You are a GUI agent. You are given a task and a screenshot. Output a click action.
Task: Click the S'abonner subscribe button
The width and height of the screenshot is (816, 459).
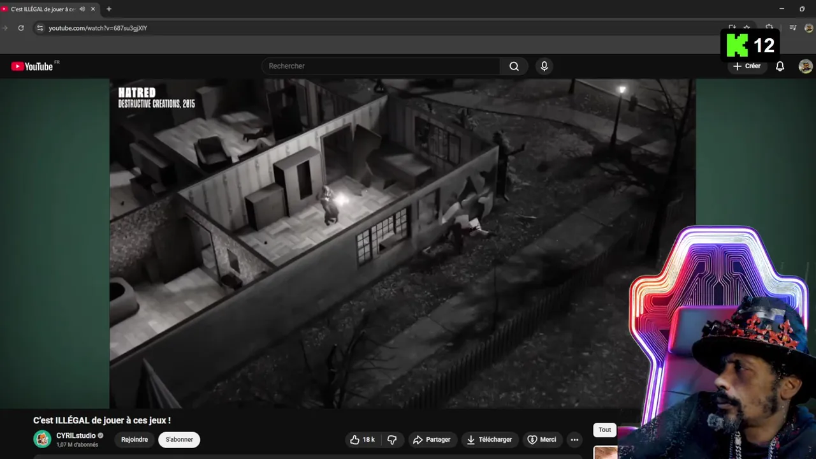(179, 440)
